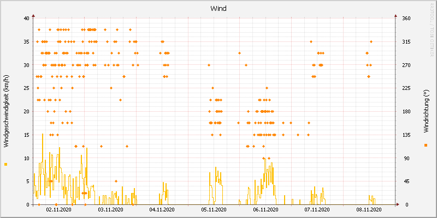Click the right axis value 45
The height and width of the screenshot is (218, 437).
click(x=405, y=181)
